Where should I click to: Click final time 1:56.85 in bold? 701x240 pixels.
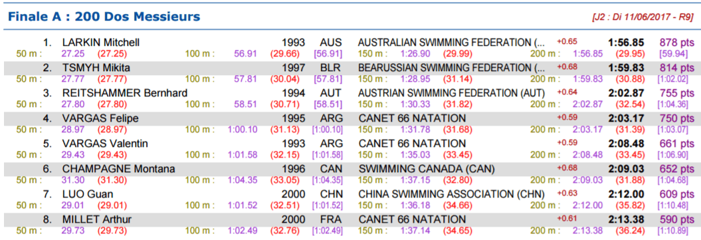(x=626, y=43)
